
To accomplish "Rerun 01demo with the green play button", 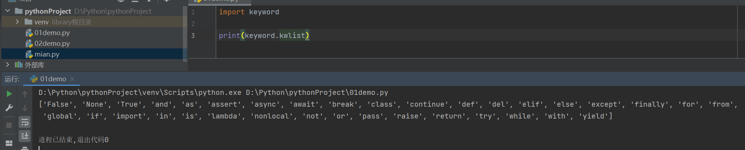I will tap(9, 94).
